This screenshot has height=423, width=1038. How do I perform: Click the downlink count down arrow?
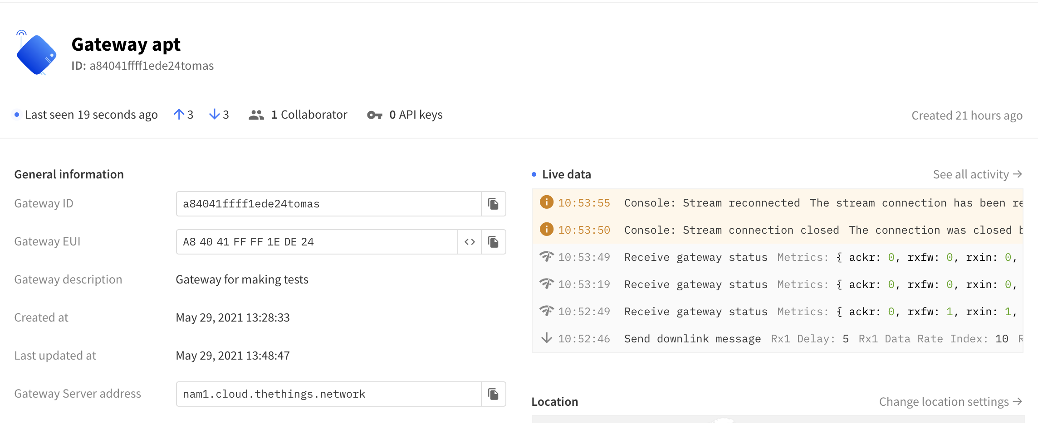tap(214, 115)
